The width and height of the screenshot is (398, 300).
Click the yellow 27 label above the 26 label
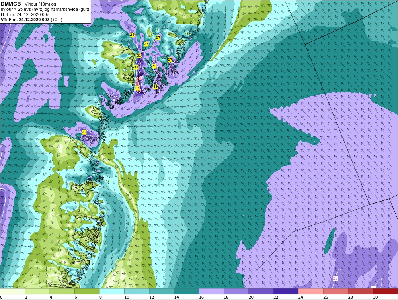[158, 38]
